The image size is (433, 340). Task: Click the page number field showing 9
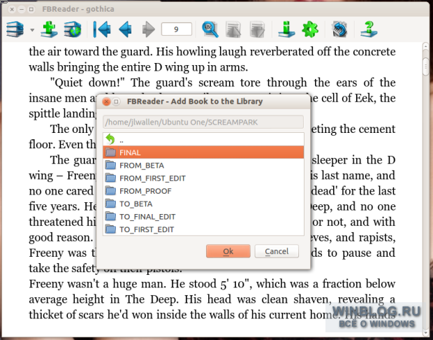[x=177, y=29]
